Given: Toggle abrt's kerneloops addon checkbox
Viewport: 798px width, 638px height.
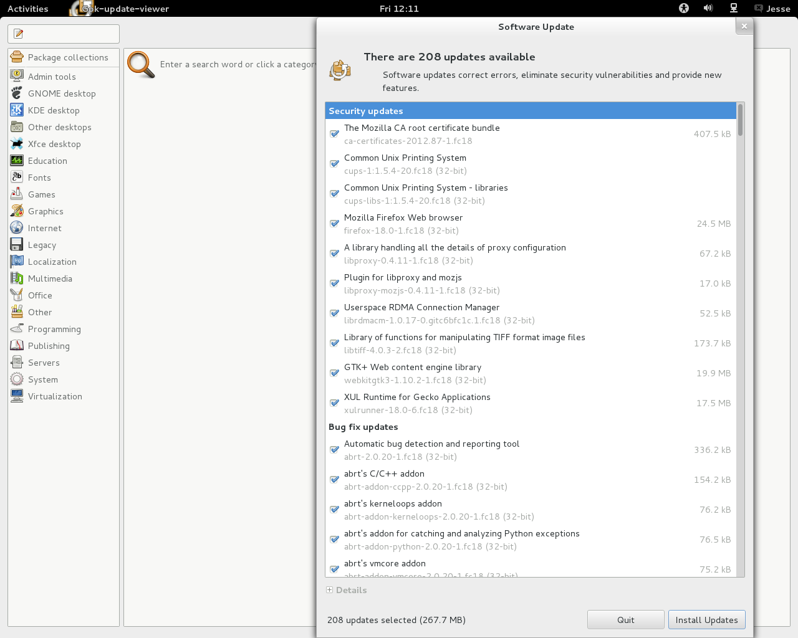Looking at the screenshot, I should click(335, 510).
